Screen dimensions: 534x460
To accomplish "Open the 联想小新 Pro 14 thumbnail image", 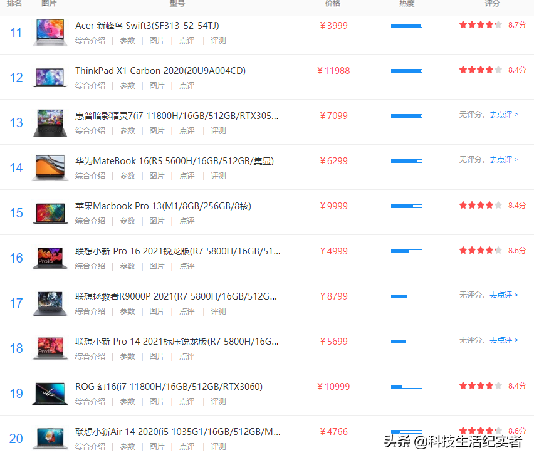I will 50,348.
